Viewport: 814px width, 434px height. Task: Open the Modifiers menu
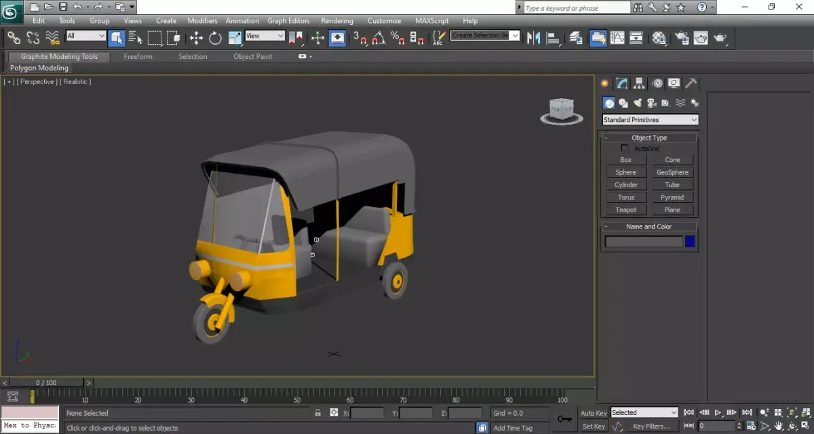[202, 21]
